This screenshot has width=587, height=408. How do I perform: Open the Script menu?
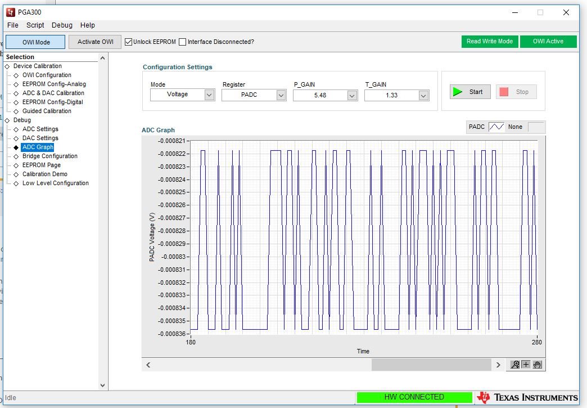pos(35,25)
